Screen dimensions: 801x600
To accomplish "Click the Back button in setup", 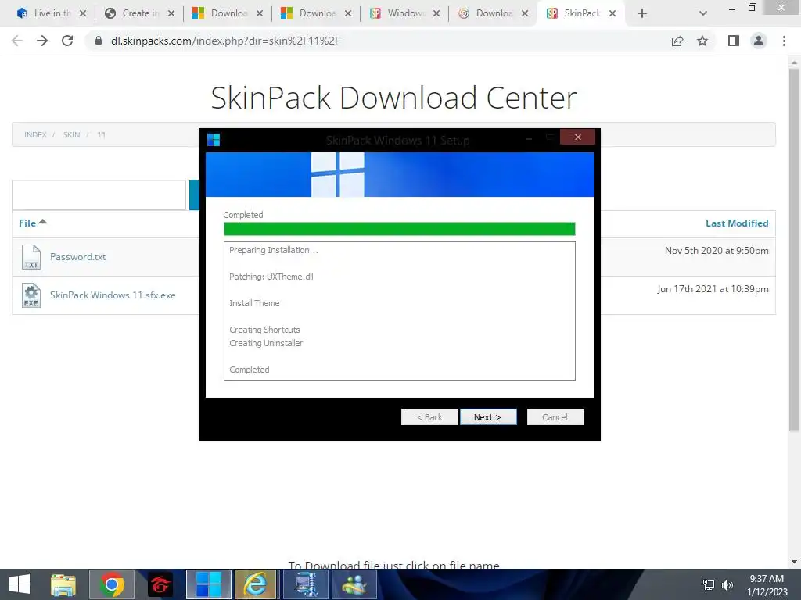I will 429,417.
